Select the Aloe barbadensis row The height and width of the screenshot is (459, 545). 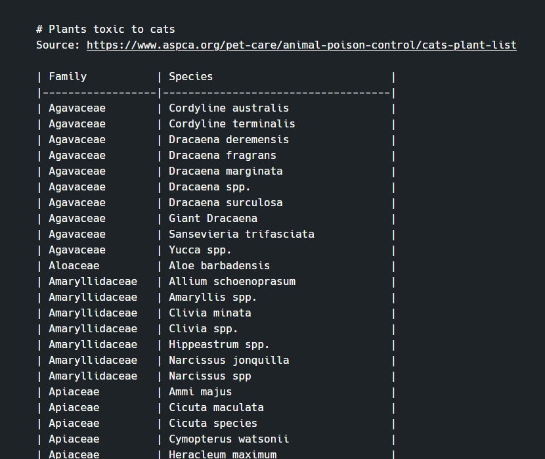[219, 265]
